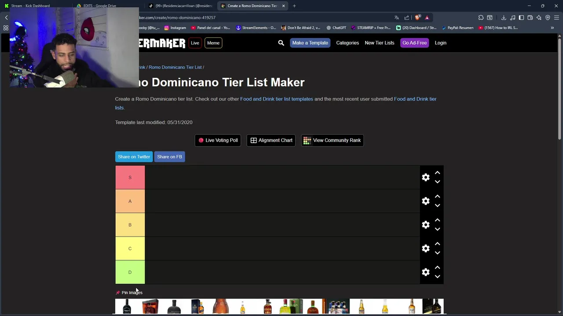Viewport: 563px width, 316px height.
Task: Open settings gear for C tier row
Action: pos(426,248)
